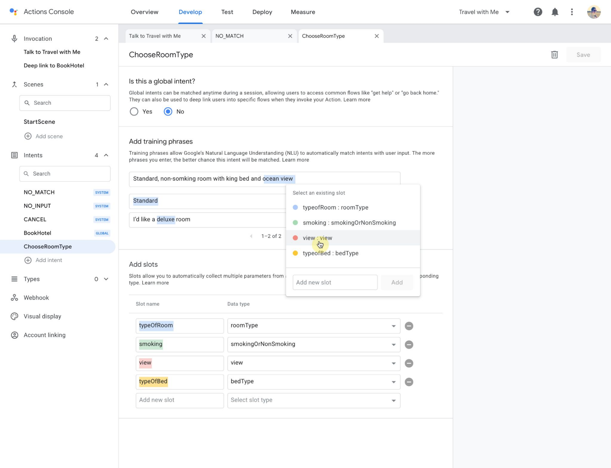Expand the Types section chevron
This screenshot has height=468, width=611.
coord(106,279)
